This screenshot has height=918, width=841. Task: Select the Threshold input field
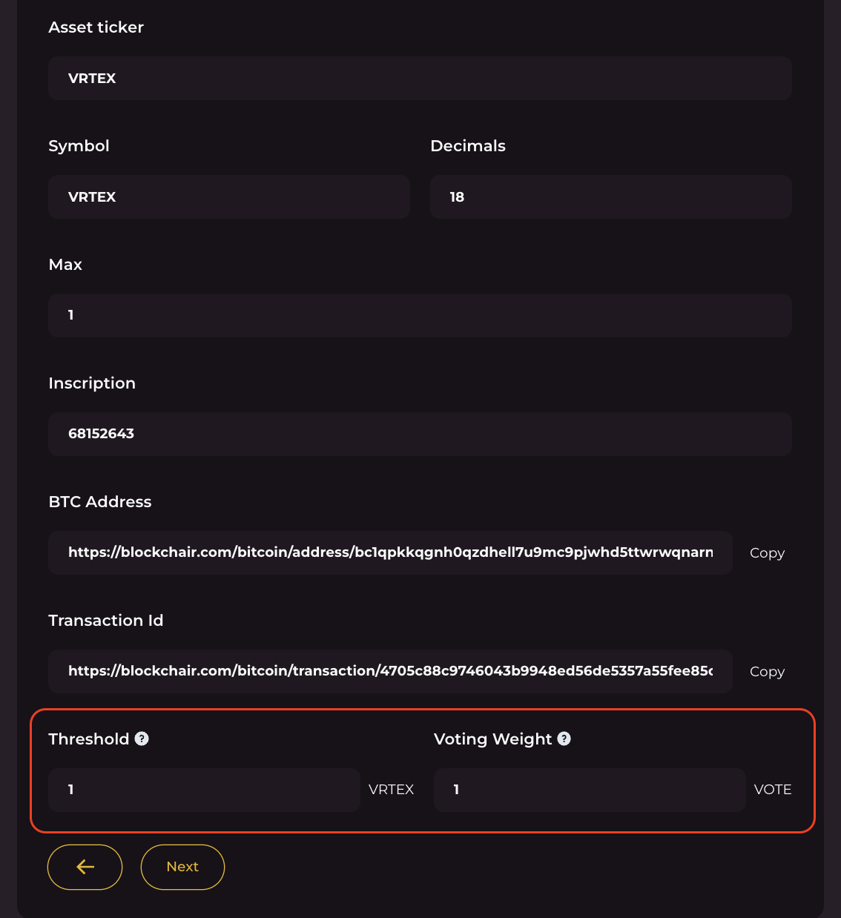[204, 790]
